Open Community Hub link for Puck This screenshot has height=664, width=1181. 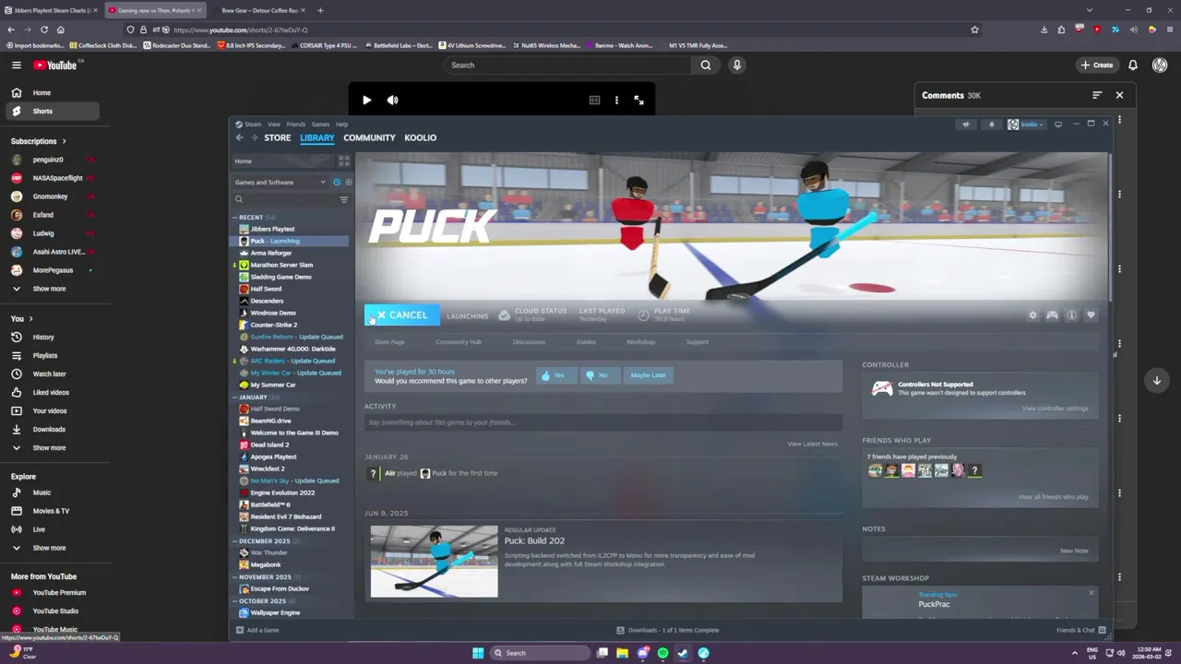click(459, 342)
